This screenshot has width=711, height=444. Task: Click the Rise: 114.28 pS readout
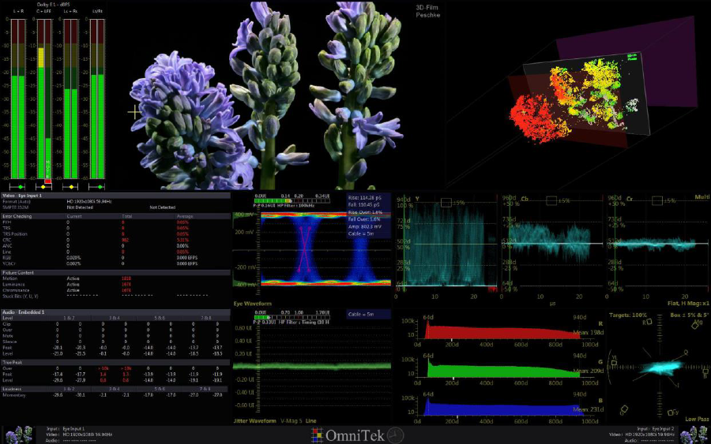(364, 198)
